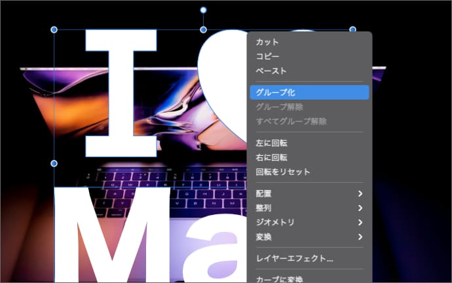This screenshot has height=283, width=452.
Task: Open レイヤーエフェクト... dialog
Action: point(295,259)
